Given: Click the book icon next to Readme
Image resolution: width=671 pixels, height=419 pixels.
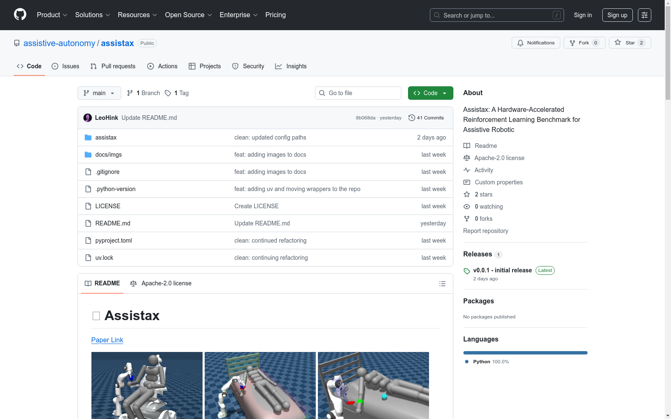Looking at the screenshot, I should tap(467, 146).
